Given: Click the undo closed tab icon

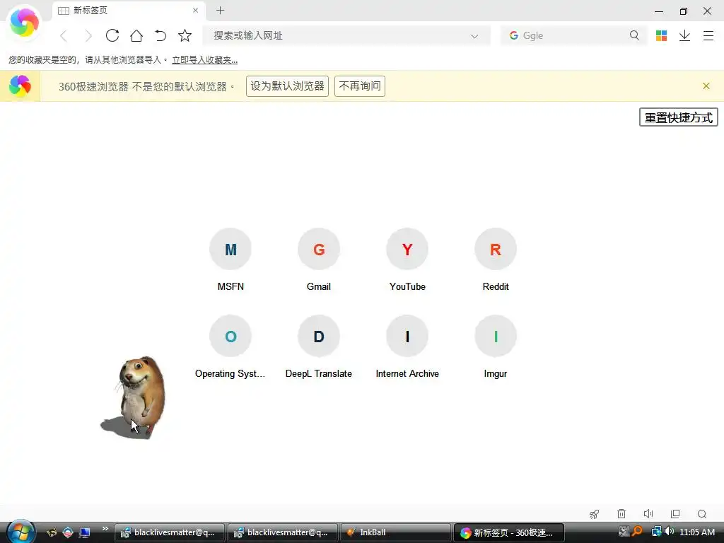Looking at the screenshot, I should [x=160, y=35].
